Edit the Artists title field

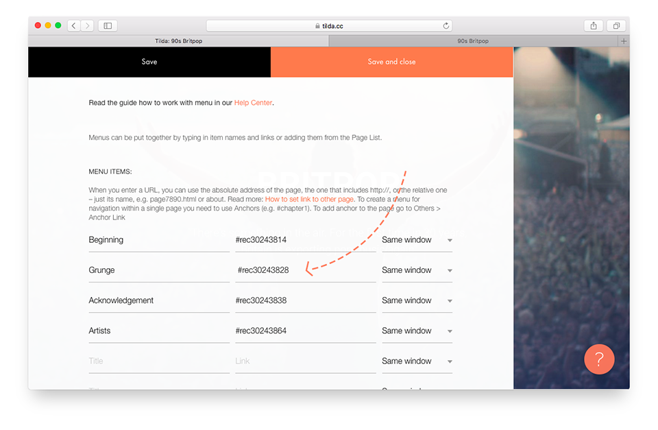pos(159,331)
